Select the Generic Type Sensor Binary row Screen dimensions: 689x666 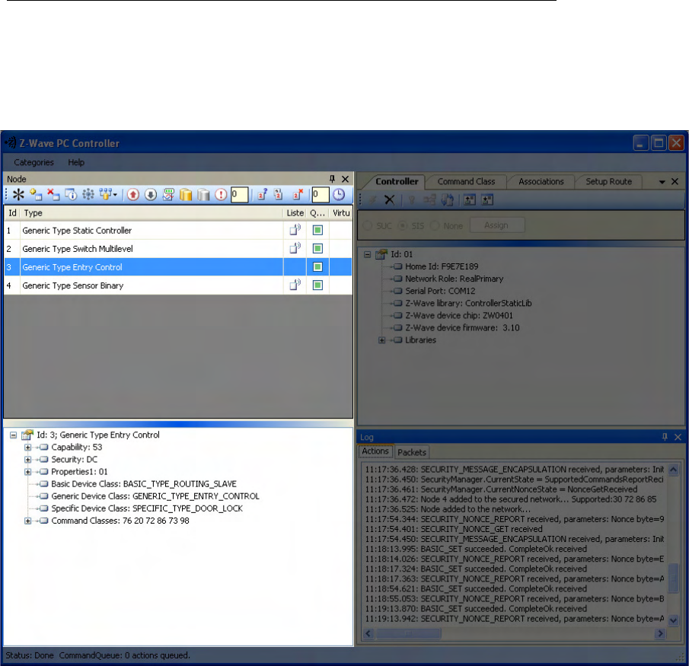point(178,285)
